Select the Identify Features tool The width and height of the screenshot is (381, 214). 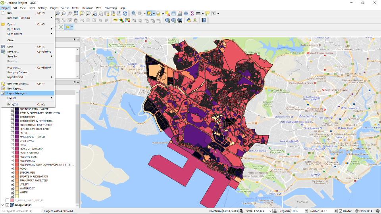(x=134, y=13)
